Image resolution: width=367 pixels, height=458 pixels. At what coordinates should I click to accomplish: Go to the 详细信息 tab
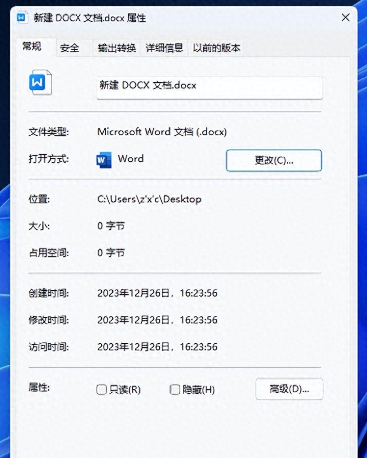165,48
